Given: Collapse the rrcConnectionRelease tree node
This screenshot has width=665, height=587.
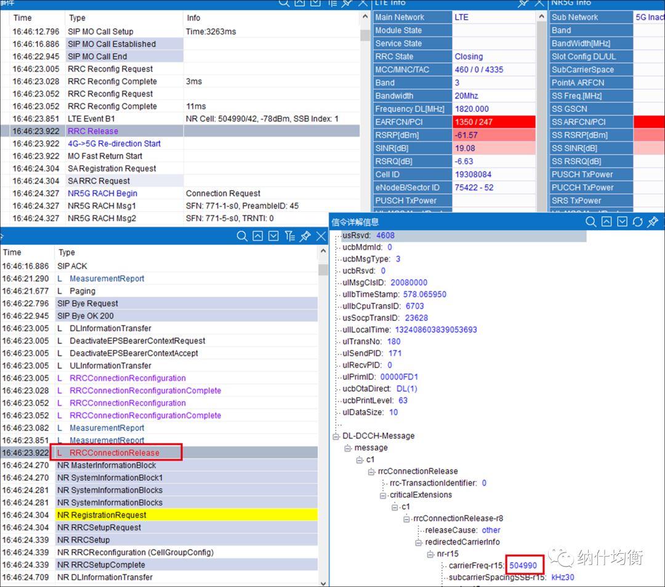Looking at the screenshot, I should 371,472.
